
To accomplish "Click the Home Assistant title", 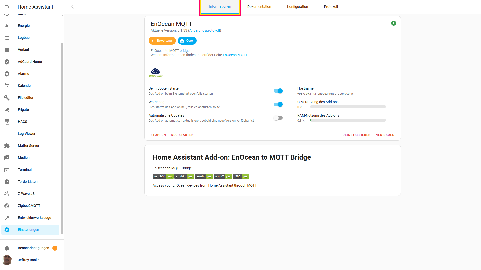I will tap(35, 7).
